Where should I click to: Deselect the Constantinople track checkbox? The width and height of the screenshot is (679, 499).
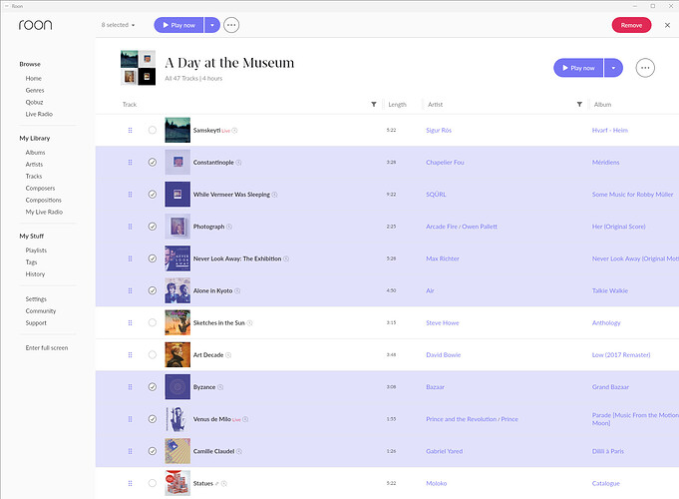(x=153, y=162)
